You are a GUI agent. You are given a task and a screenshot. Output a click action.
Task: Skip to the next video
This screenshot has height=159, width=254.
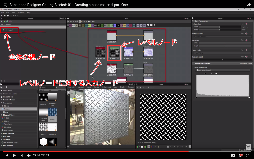pyautogui.click(x=22, y=155)
